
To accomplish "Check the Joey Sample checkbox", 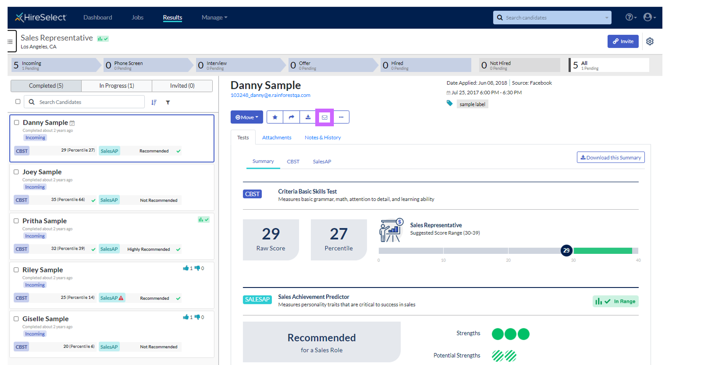I will tap(16, 172).
